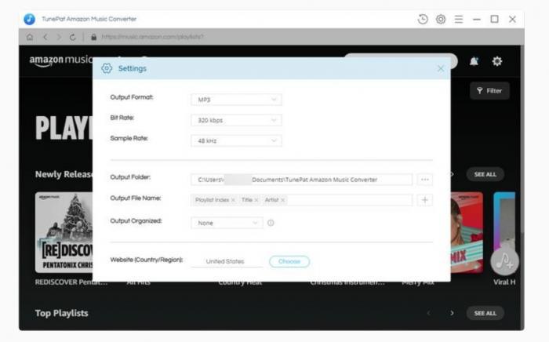Click the United States region field
Viewport: 549px width, 342px height.
click(227, 261)
